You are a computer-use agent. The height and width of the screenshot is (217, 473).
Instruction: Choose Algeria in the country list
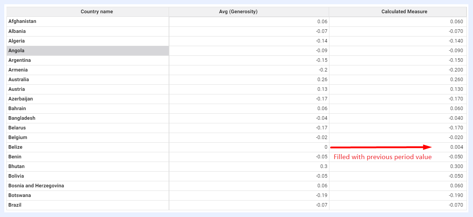tap(16, 41)
